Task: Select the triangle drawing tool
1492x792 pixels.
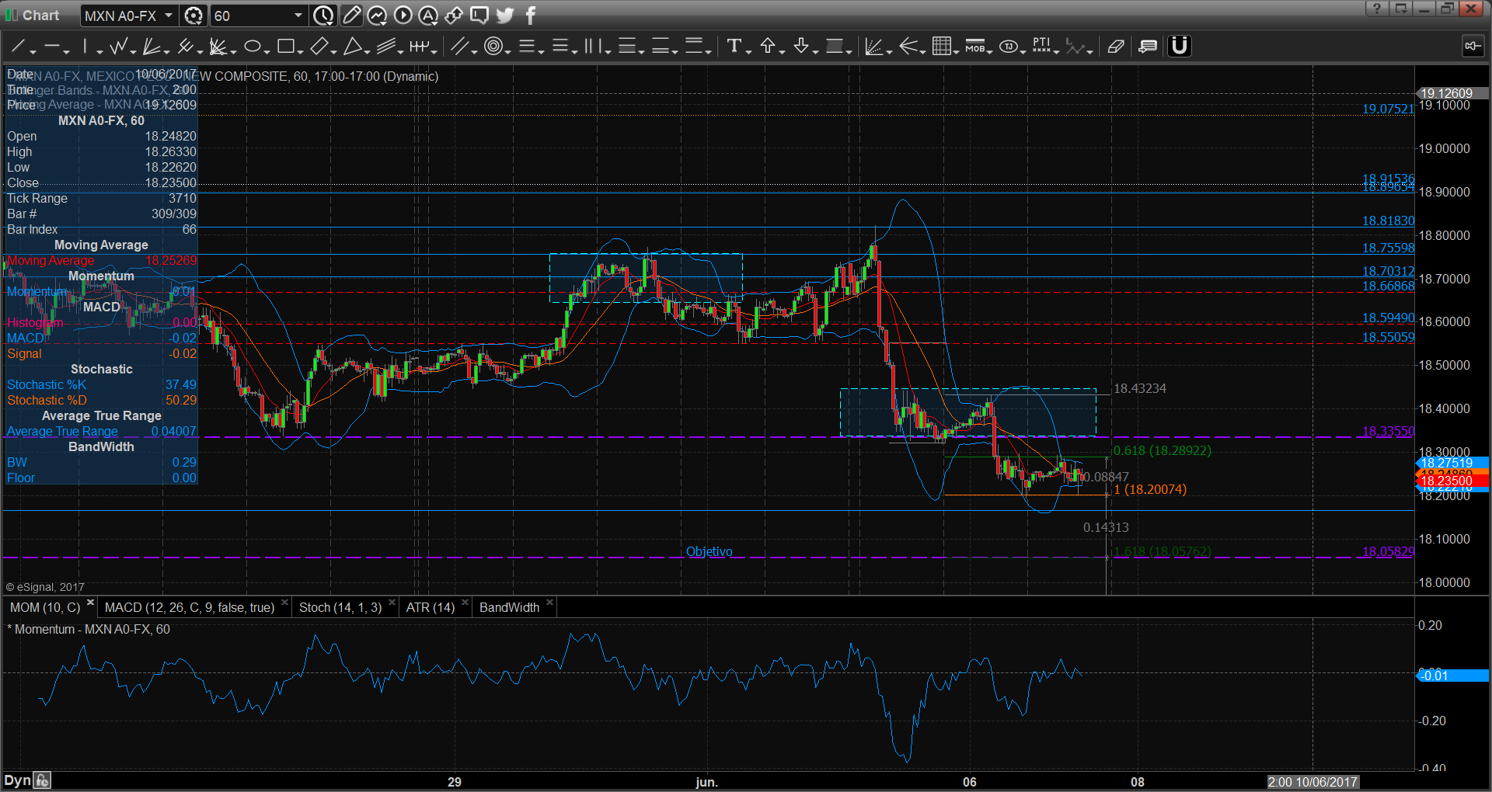Action: tap(353, 47)
